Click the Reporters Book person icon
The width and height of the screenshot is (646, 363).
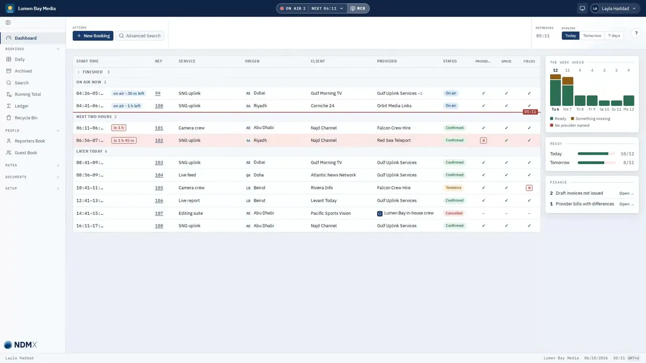[9, 141]
